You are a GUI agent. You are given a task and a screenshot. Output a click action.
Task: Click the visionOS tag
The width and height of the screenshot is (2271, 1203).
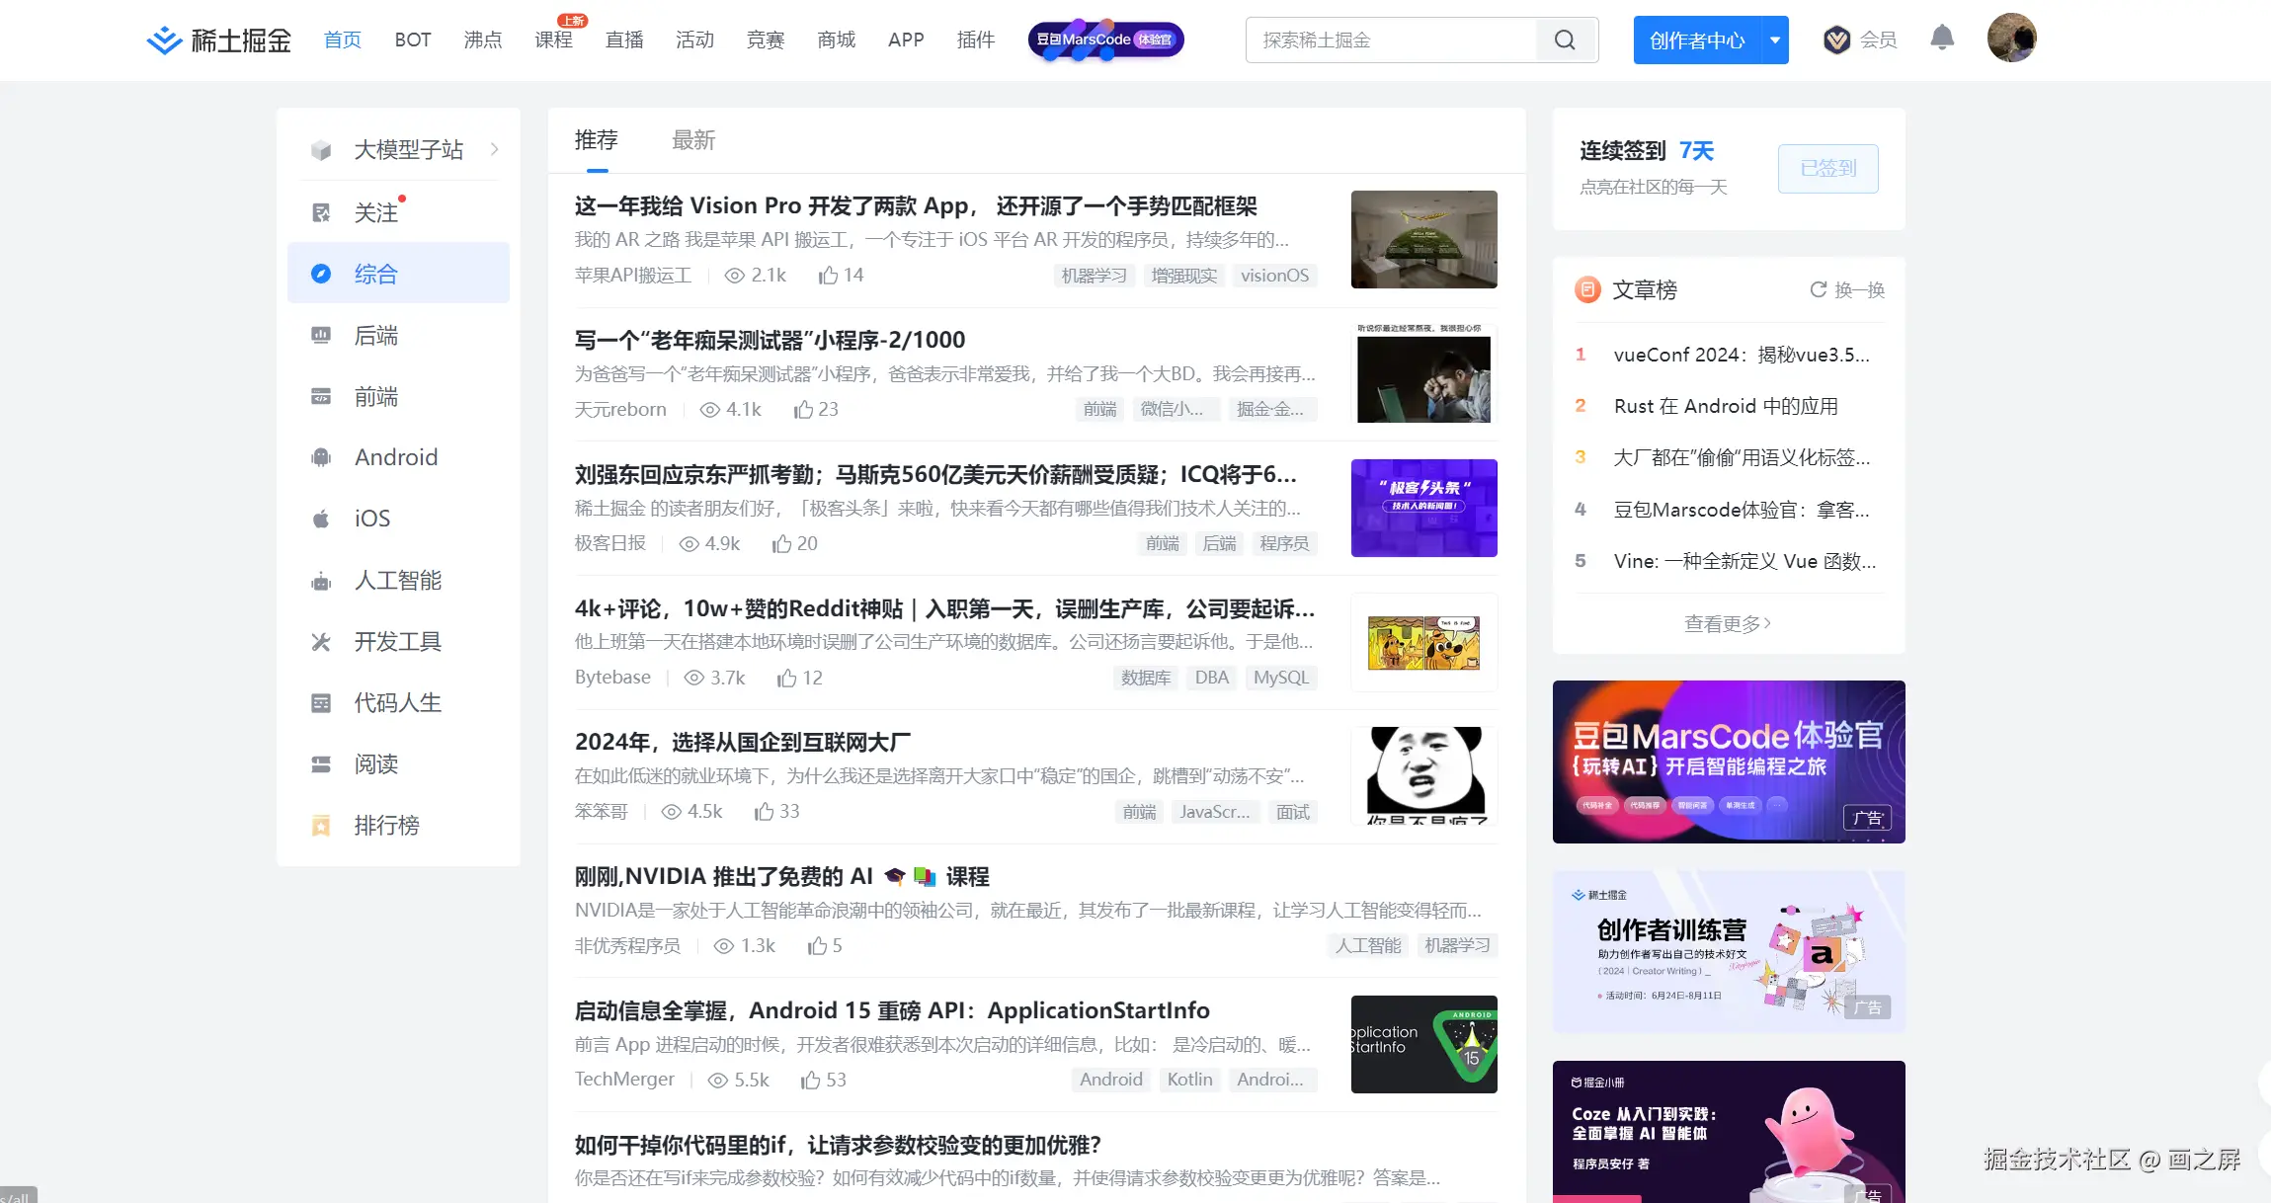(1274, 276)
